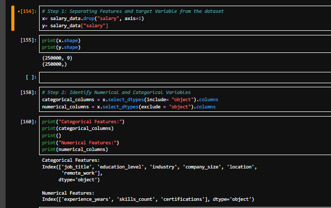The image size is (331, 208).
Task: Click 'location' in the output index
Action: [x=240, y=167]
